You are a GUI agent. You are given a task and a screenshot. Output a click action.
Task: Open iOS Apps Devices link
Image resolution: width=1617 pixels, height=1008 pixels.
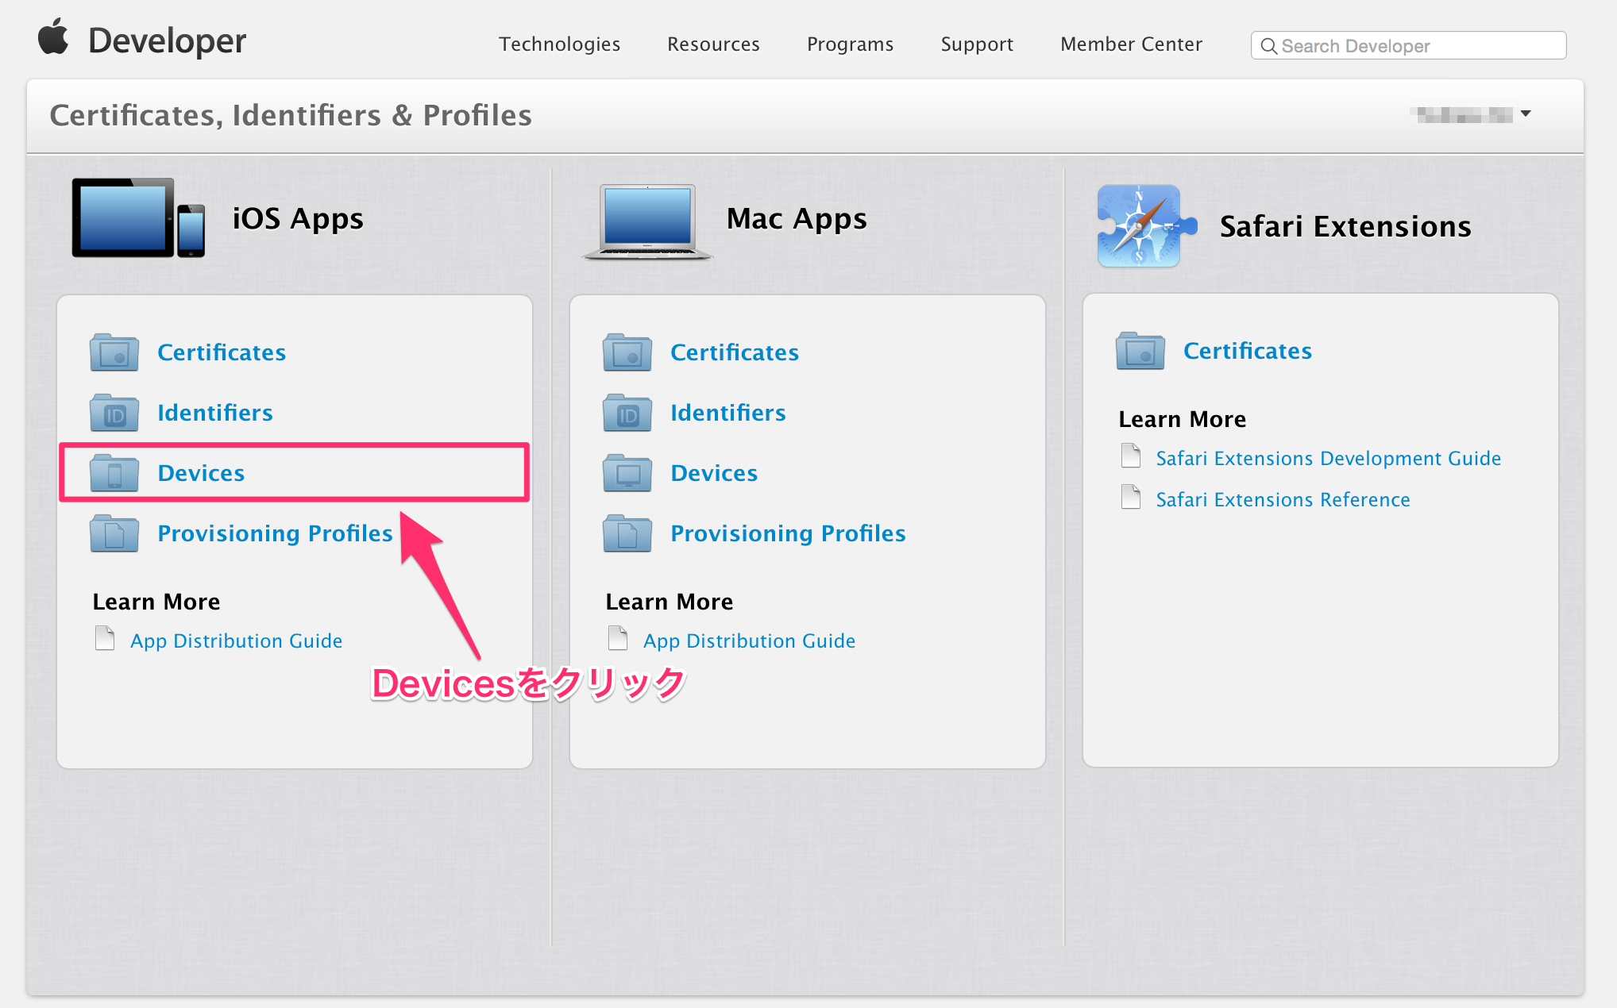pyautogui.click(x=201, y=472)
